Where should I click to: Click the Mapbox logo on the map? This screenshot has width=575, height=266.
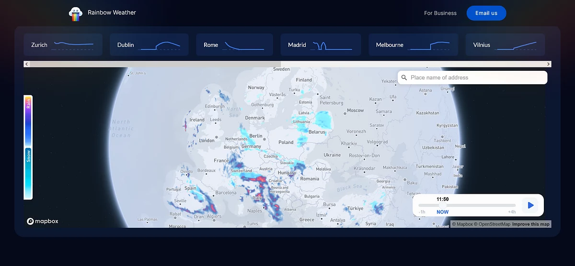(43, 221)
